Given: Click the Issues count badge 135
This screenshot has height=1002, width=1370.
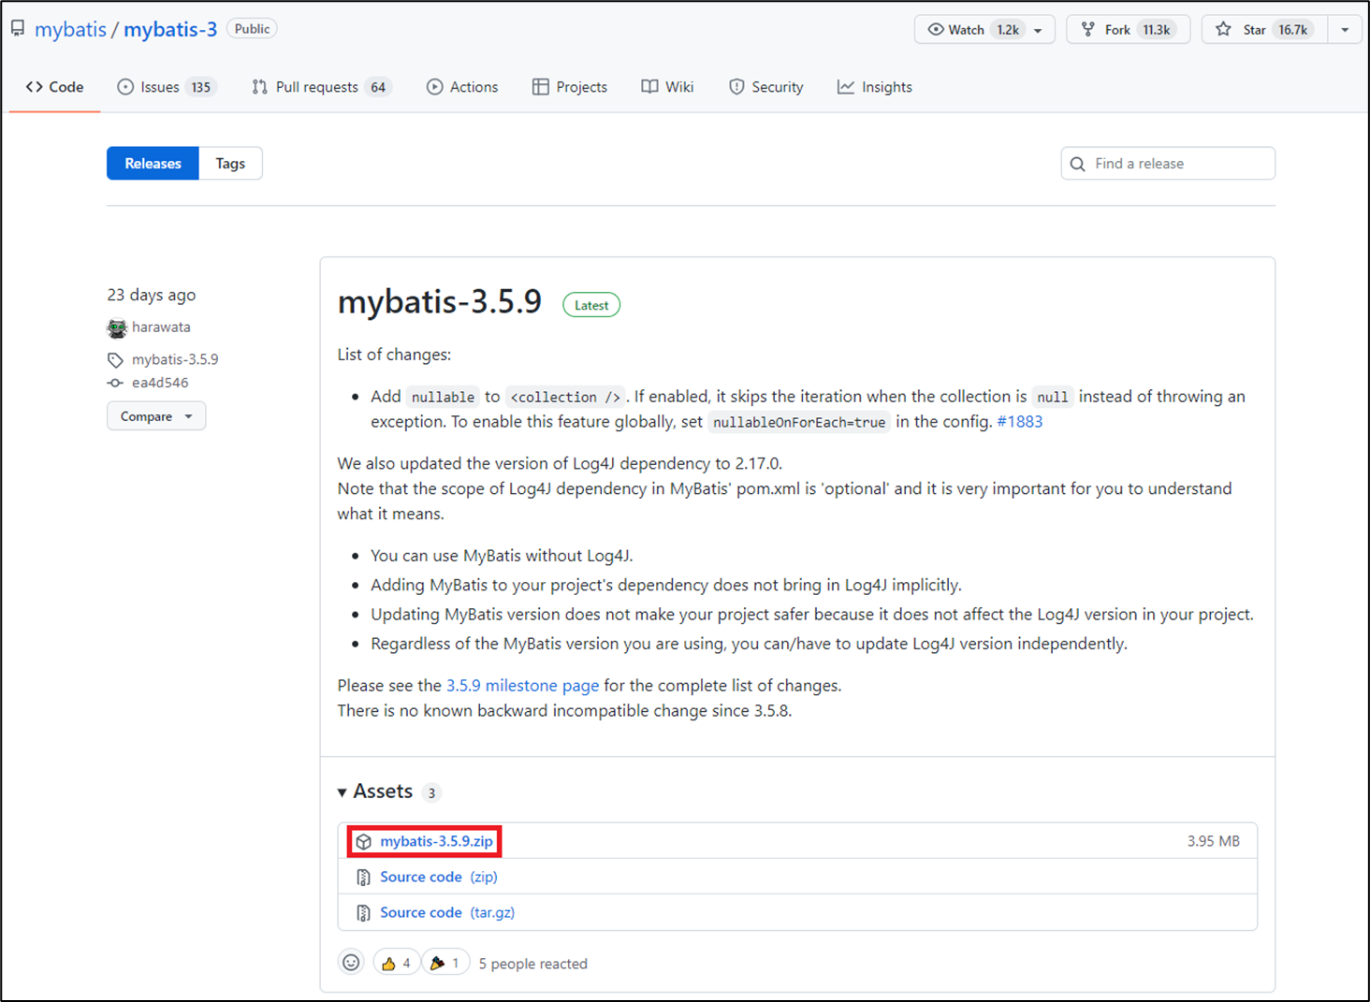Looking at the screenshot, I should 201,87.
